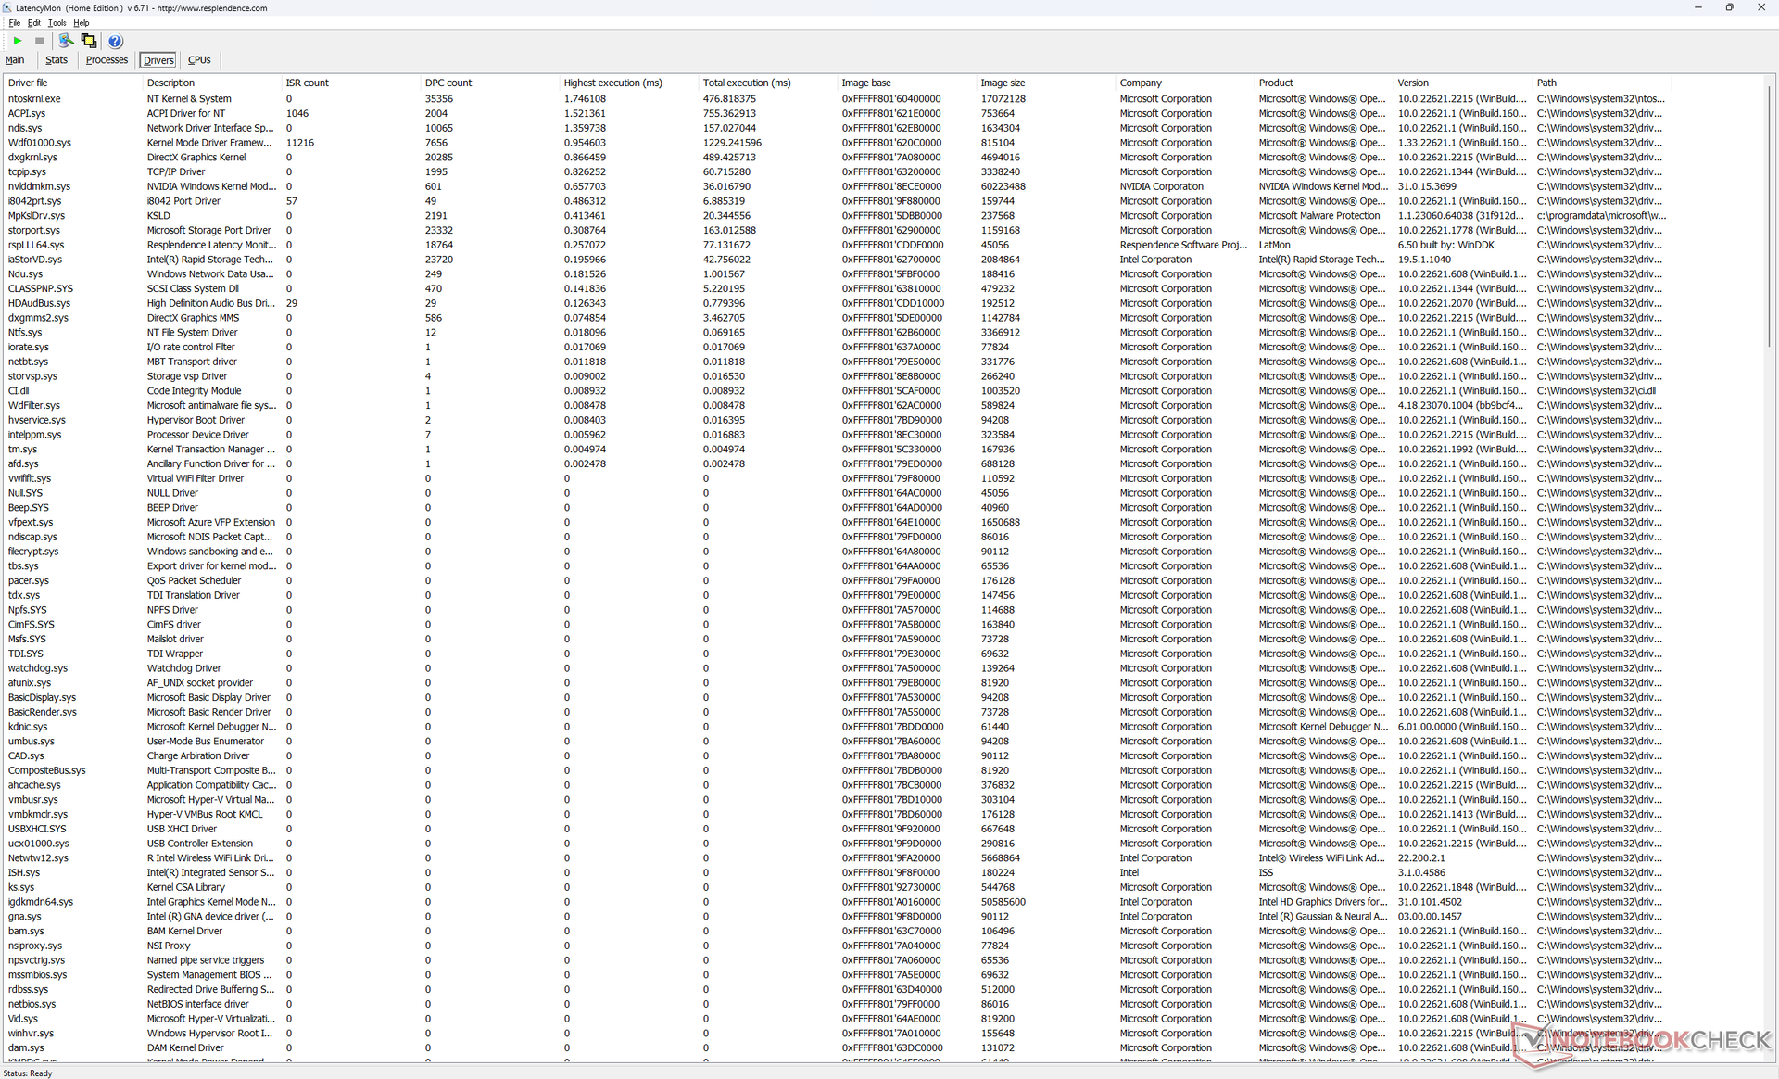Switch to the Processes tab
The image size is (1779, 1079).
107,60
